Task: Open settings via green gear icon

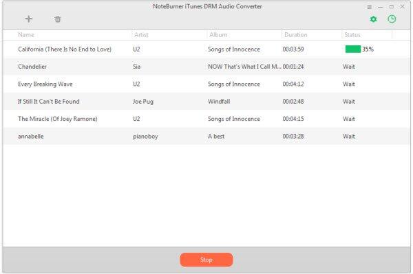Action: pyautogui.click(x=373, y=19)
